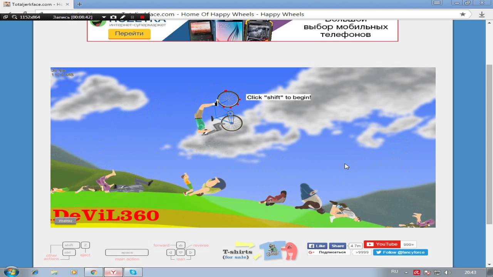Click the red YouTube subscribe button
This screenshot has width=493, height=277.
pyautogui.click(x=382, y=244)
